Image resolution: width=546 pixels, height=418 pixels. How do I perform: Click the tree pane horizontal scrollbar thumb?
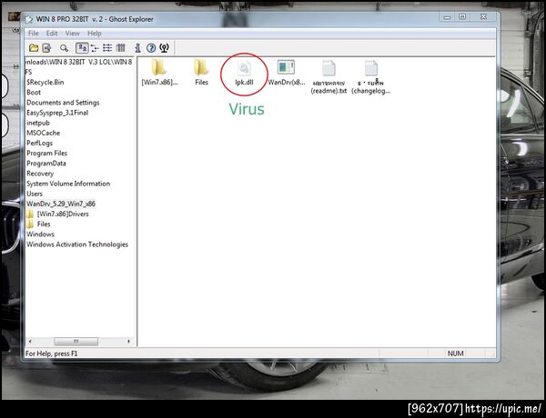pyautogui.click(x=76, y=341)
